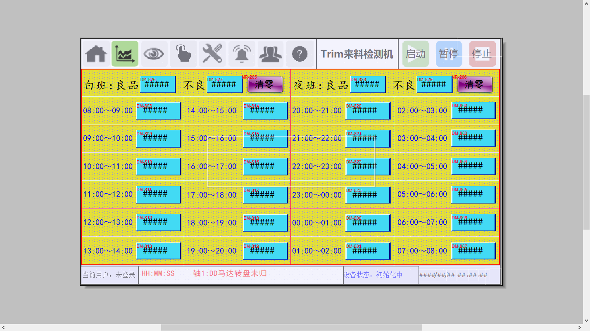The width and height of the screenshot is (590, 331).
Task: Select the 11:00~12:00 count field
Action: 159,194
